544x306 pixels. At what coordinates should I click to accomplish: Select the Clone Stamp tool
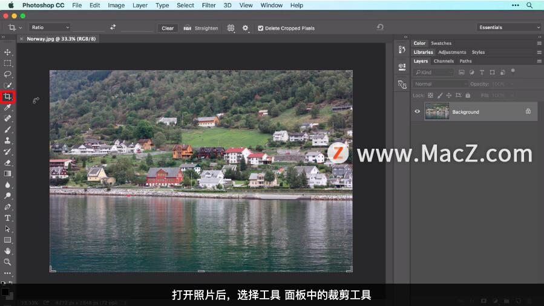click(x=7, y=140)
